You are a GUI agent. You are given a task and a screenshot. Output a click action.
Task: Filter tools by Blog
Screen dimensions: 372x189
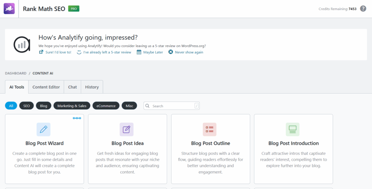pyautogui.click(x=44, y=106)
